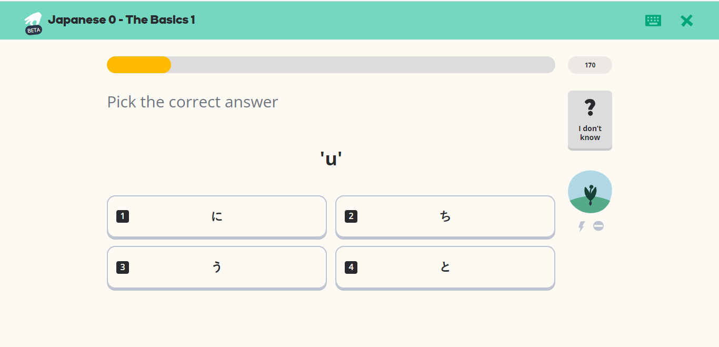The height and width of the screenshot is (347, 719).
Task: Click the Memrise logo icon
Action: click(33, 19)
